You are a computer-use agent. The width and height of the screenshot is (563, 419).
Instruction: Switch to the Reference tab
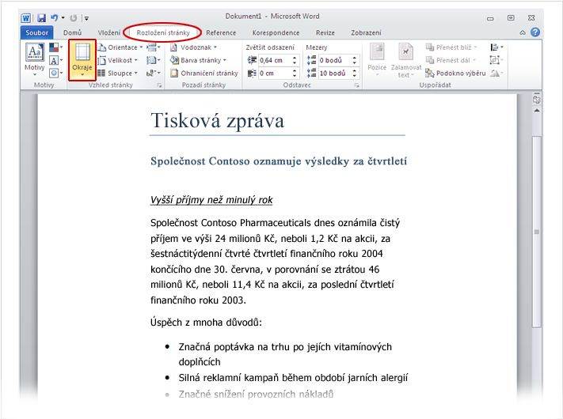[221, 32]
